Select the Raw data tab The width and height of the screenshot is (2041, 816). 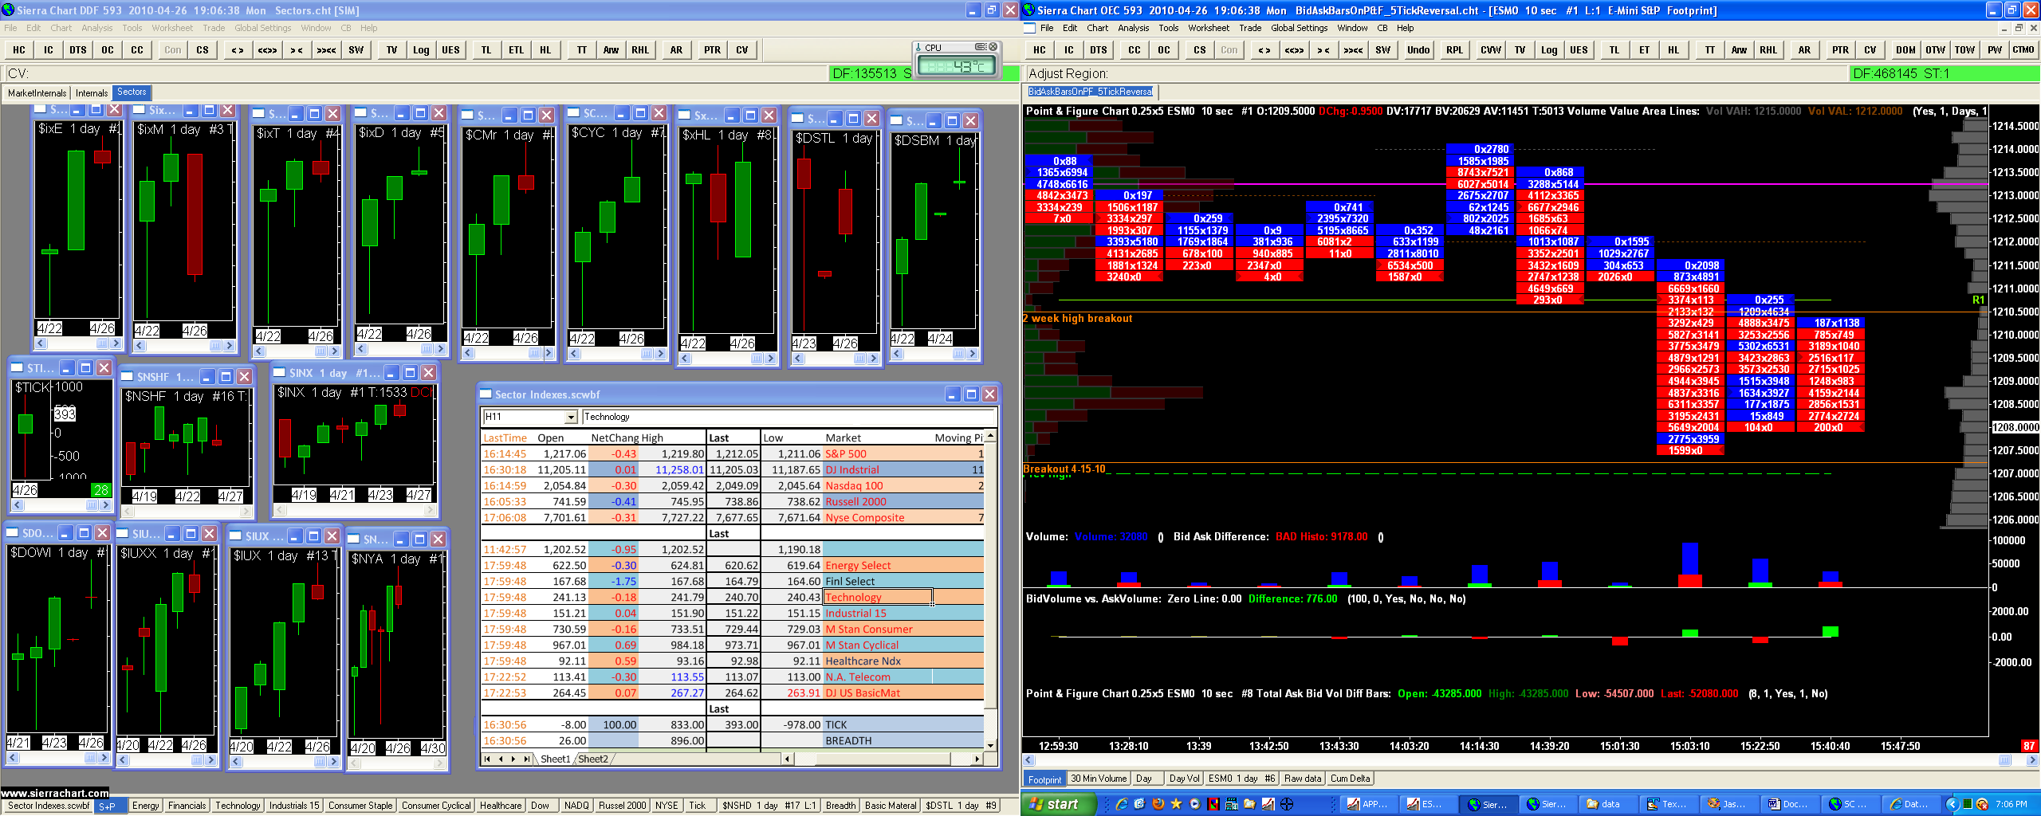(x=1303, y=779)
